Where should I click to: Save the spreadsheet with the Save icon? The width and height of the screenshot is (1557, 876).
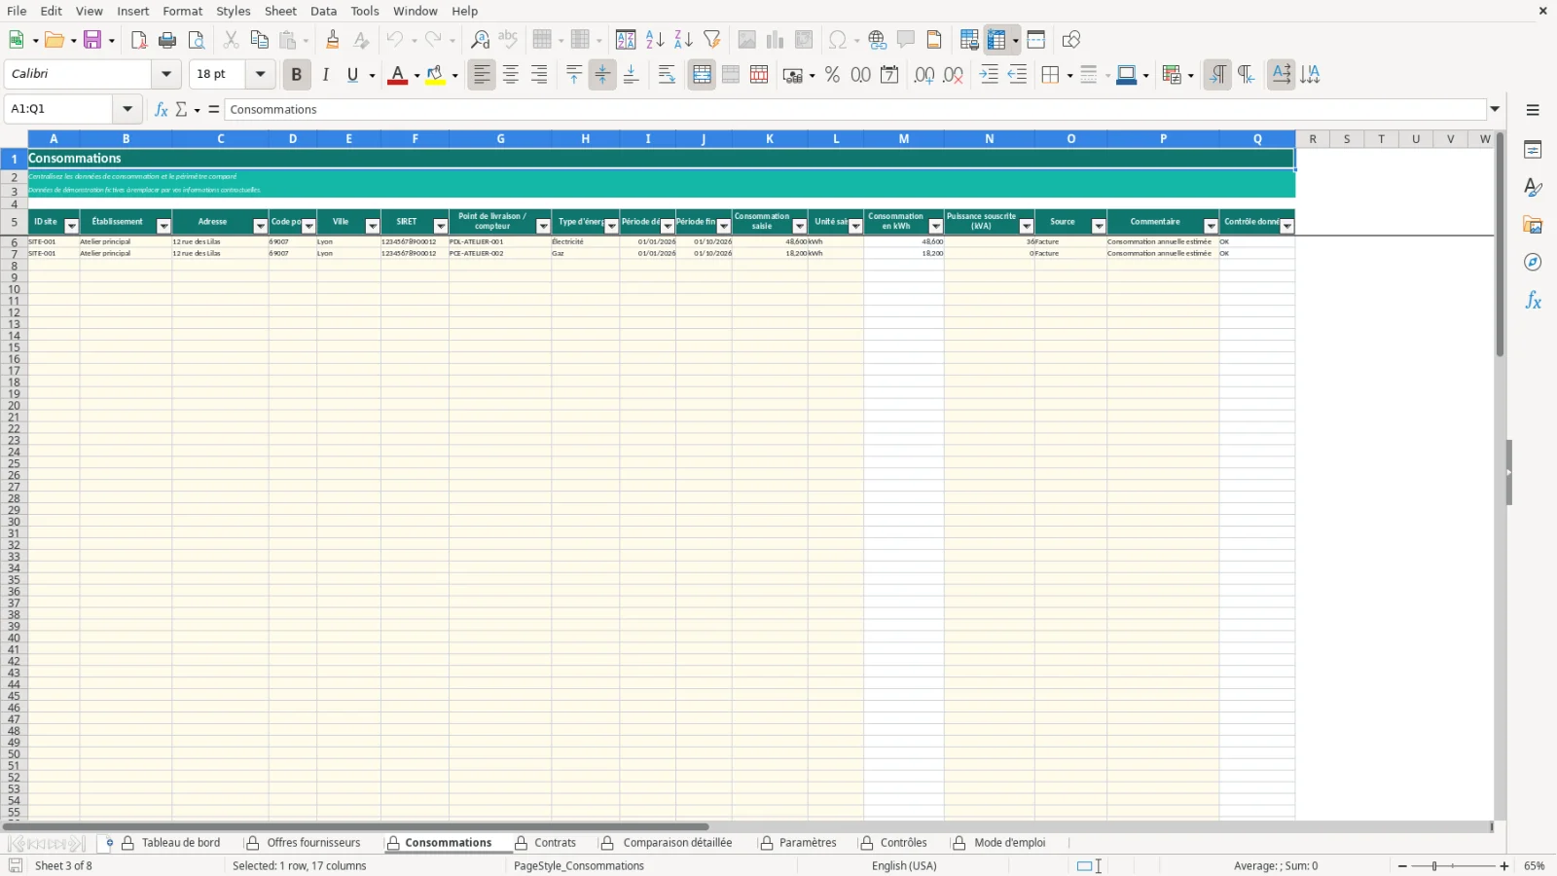click(x=93, y=40)
